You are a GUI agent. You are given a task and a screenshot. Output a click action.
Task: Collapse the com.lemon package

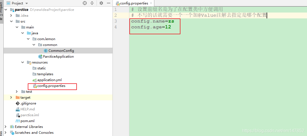(x=28, y=39)
